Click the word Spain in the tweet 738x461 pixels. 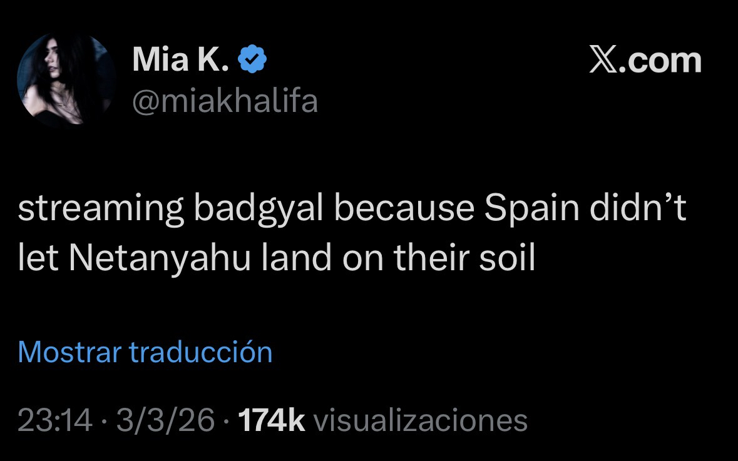(x=531, y=210)
